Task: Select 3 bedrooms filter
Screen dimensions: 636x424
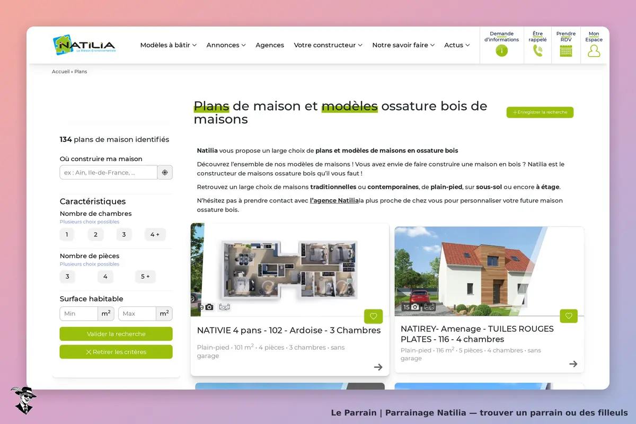Action: click(x=124, y=235)
